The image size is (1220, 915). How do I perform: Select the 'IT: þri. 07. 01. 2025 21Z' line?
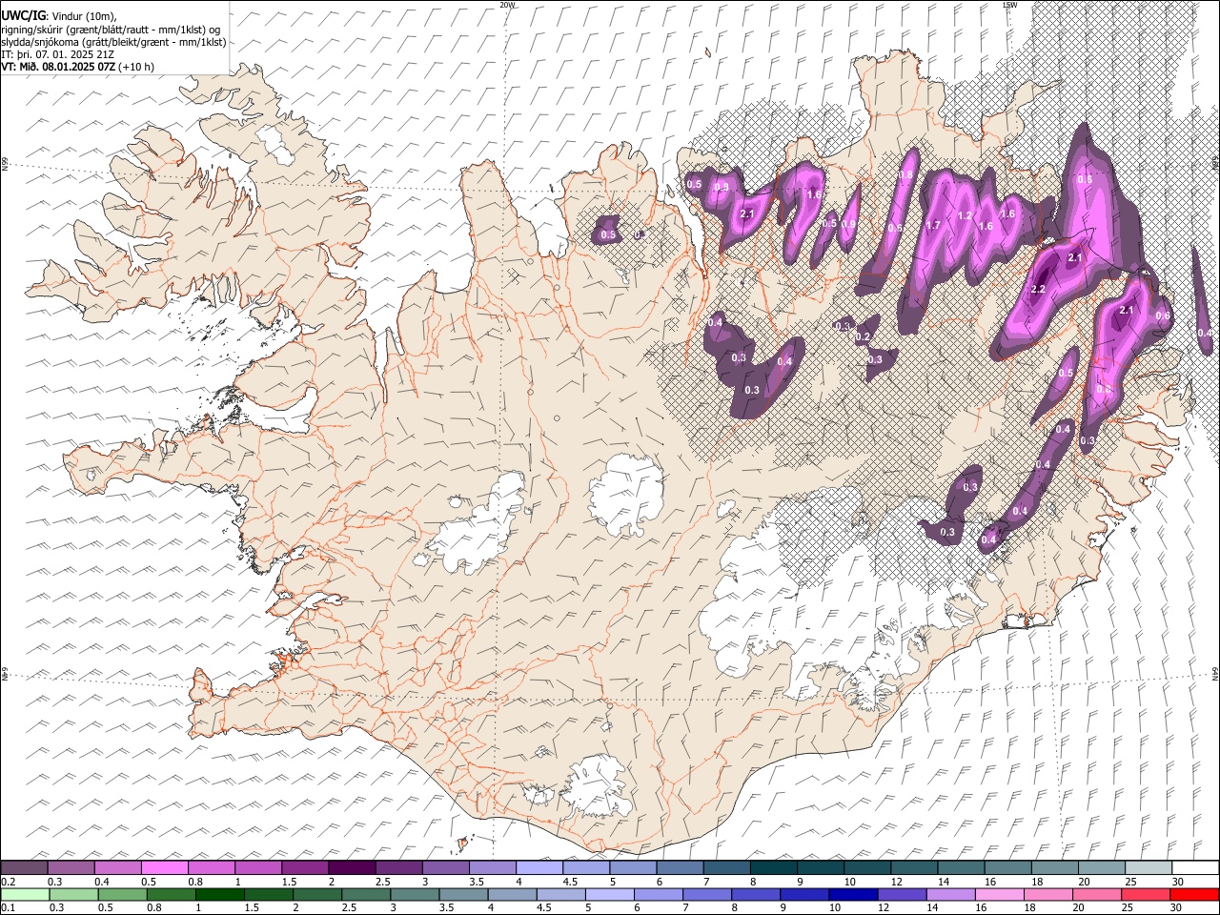[58, 54]
